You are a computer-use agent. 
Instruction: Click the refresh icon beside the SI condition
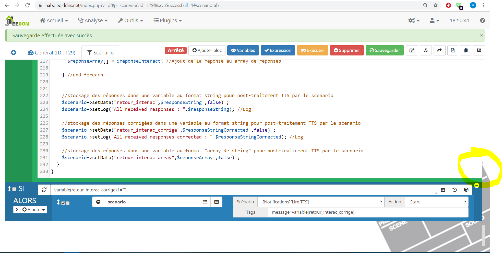point(44,190)
